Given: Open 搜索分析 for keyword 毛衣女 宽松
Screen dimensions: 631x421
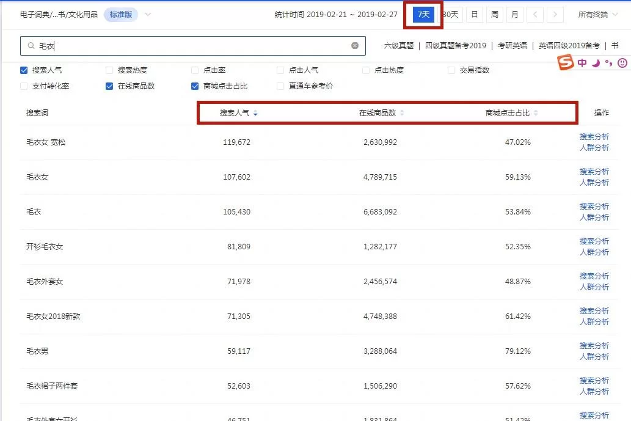Looking at the screenshot, I should [594, 137].
